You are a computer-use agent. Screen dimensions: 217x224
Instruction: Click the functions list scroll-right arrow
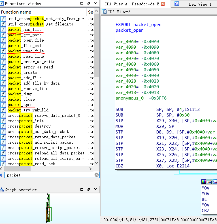(90, 169)
